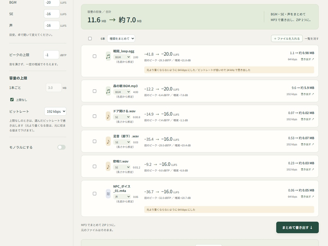Toggle the モノラルにする switch
The height and width of the screenshot is (246, 328).
61,147
